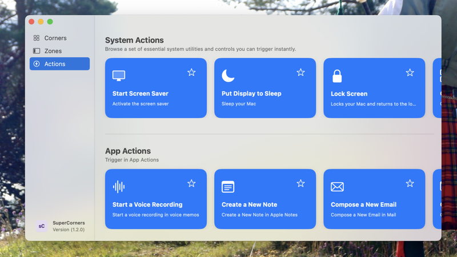Viewport: 457px width, 257px height.
Task: Click the SuperCorners app logo in sidebar
Action: (42, 226)
